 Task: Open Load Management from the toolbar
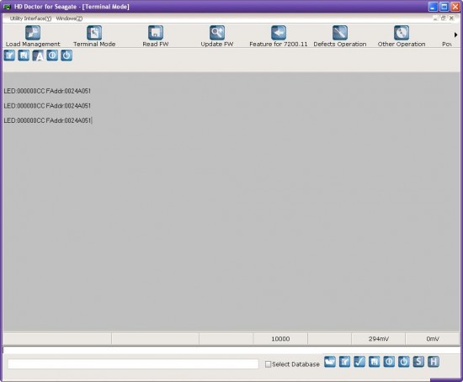pyautogui.click(x=33, y=36)
